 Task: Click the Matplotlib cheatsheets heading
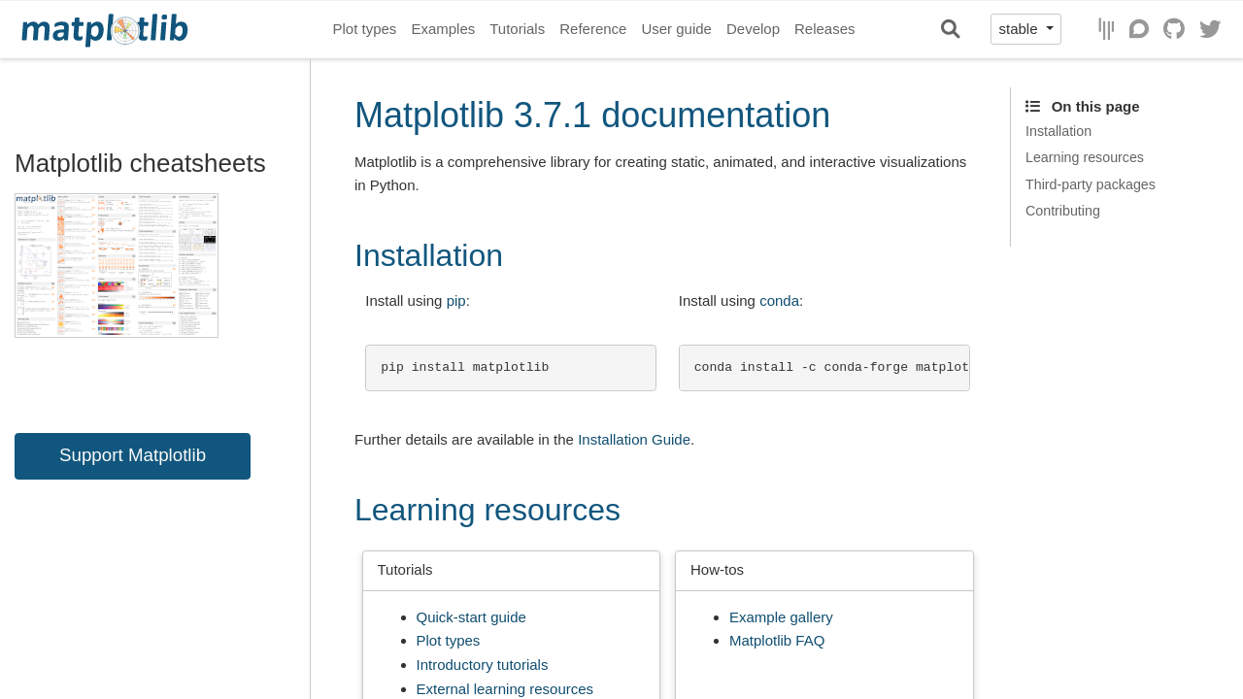(x=140, y=163)
